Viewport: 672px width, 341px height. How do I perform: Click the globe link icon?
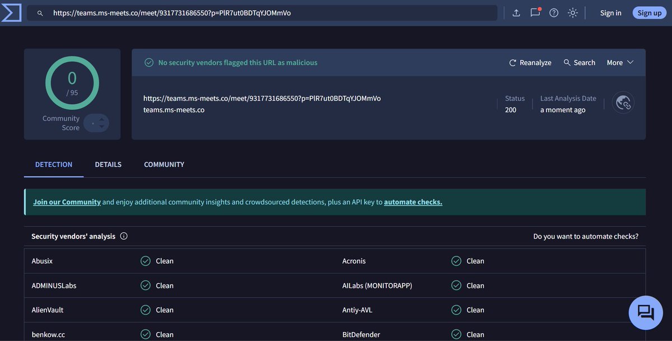pyautogui.click(x=623, y=102)
